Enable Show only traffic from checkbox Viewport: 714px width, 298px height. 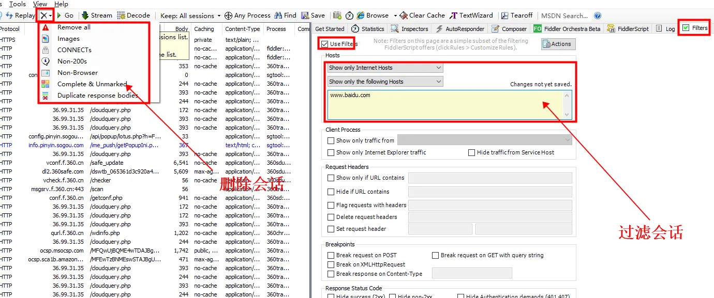pos(331,140)
